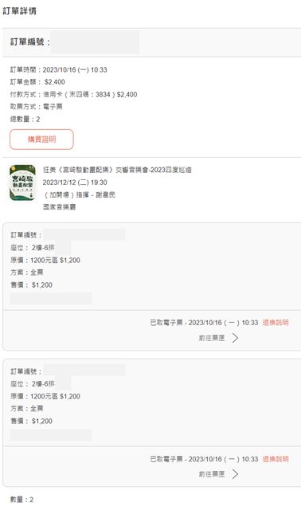Click the 購買證明 button
The height and width of the screenshot is (510, 301).
tap(41, 139)
